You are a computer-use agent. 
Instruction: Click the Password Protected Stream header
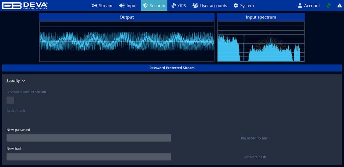[172, 68]
